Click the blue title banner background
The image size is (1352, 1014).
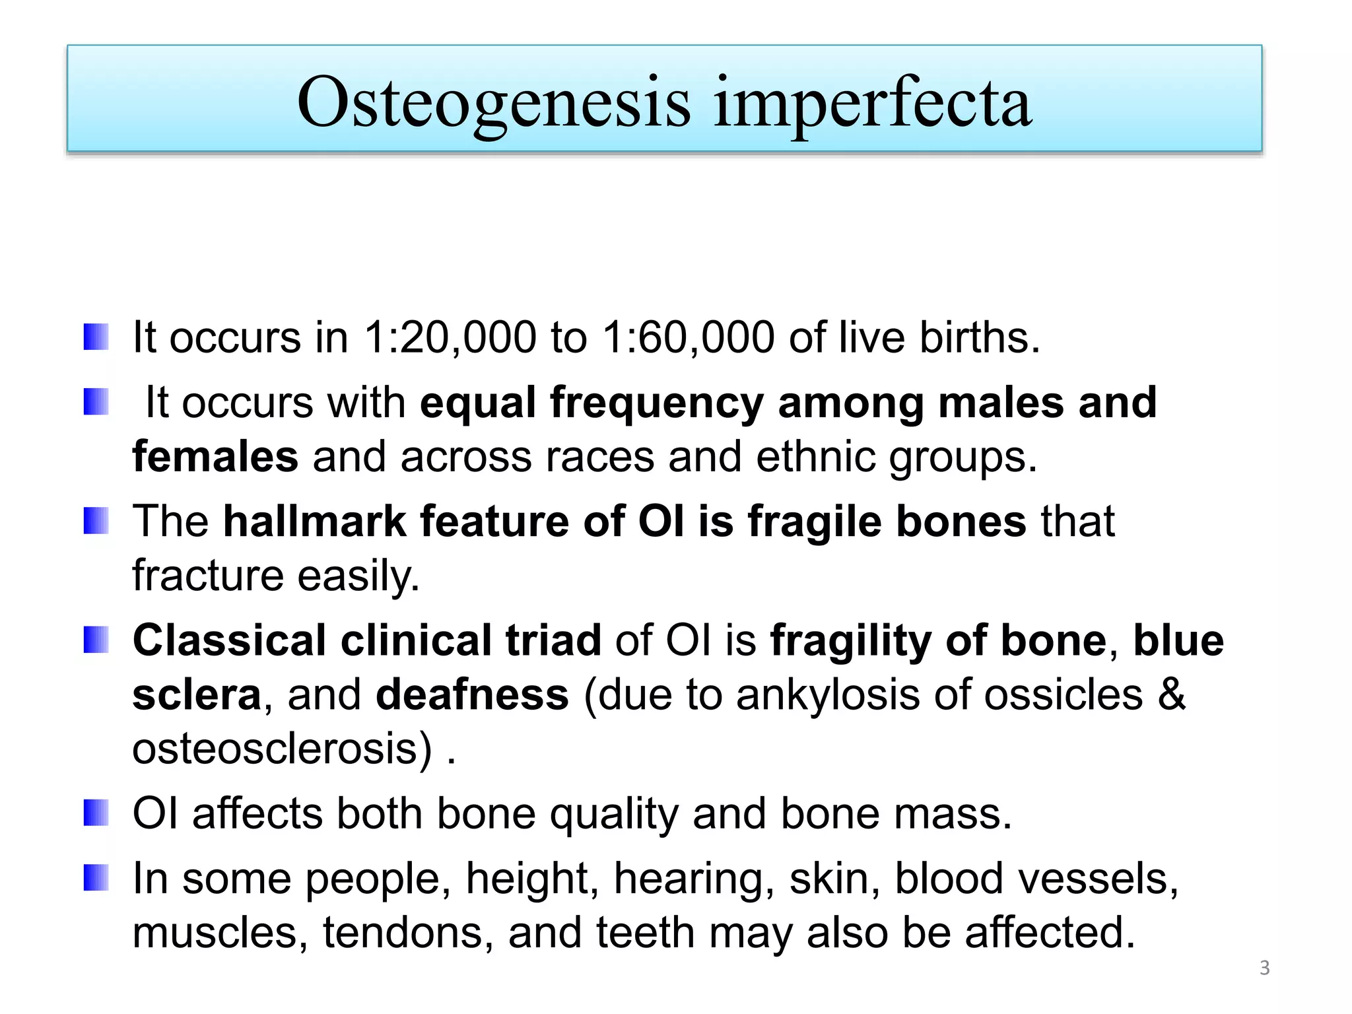pyautogui.click(x=664, y=98)
